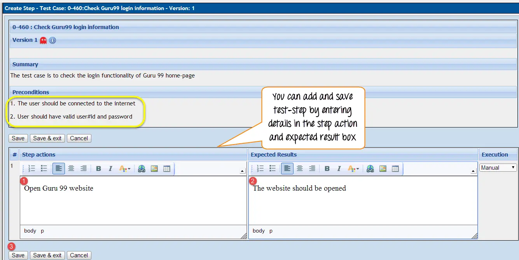This screenshot has height=260, width=519.
Task: Insert numbered list in Step actions editor
Action: [32, 169]
